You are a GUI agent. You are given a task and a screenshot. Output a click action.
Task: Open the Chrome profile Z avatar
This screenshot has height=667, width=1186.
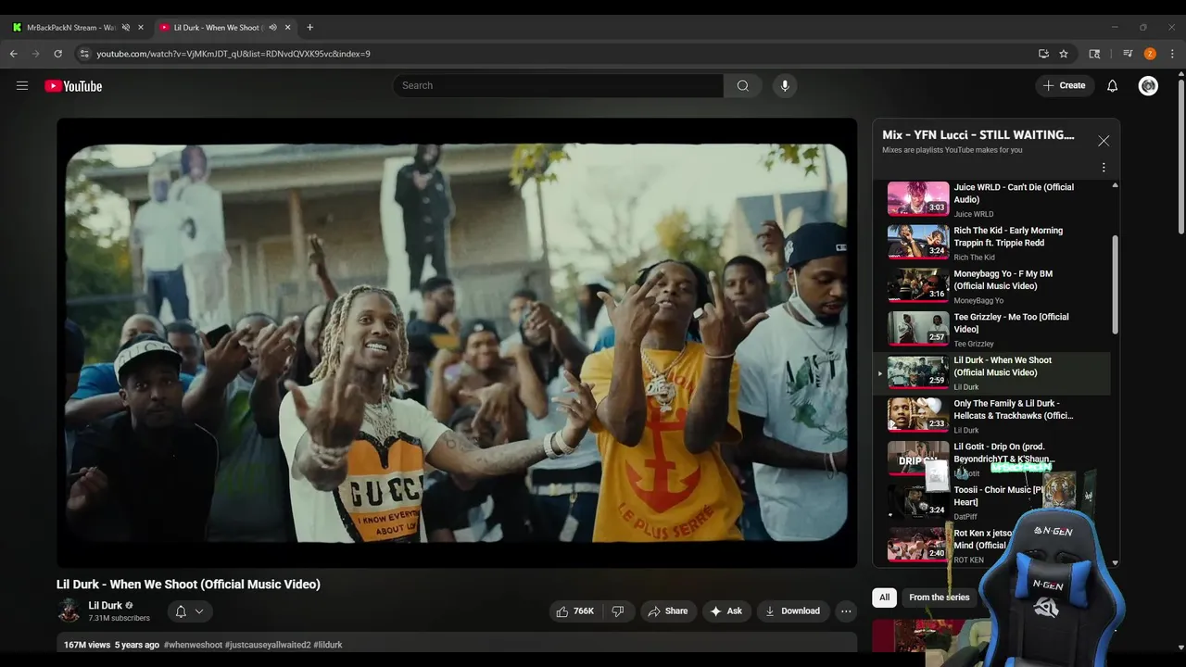(x=1150, y=54)
